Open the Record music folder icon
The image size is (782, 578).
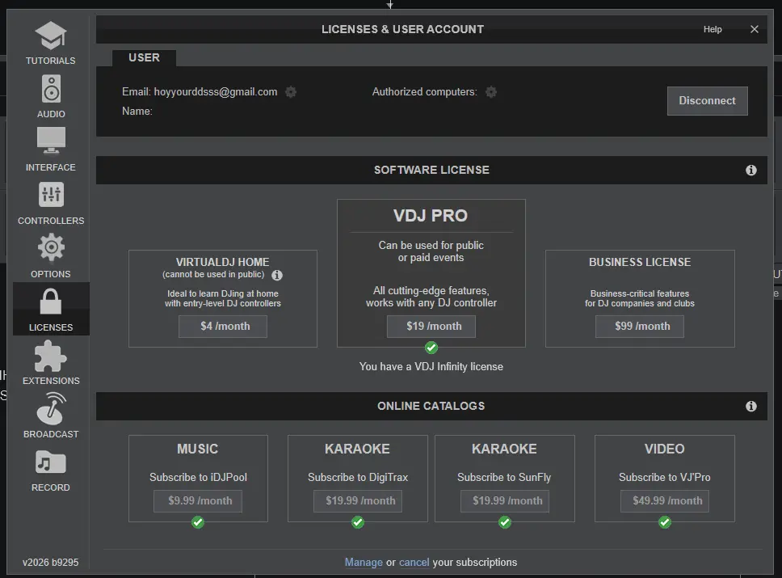51,462
